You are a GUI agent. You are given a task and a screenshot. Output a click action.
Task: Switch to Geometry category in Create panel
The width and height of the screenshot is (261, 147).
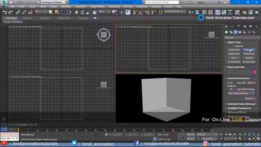[226, 32]
